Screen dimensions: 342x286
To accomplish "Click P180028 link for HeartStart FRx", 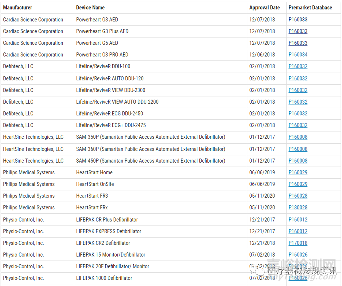I will coord(298,207).
